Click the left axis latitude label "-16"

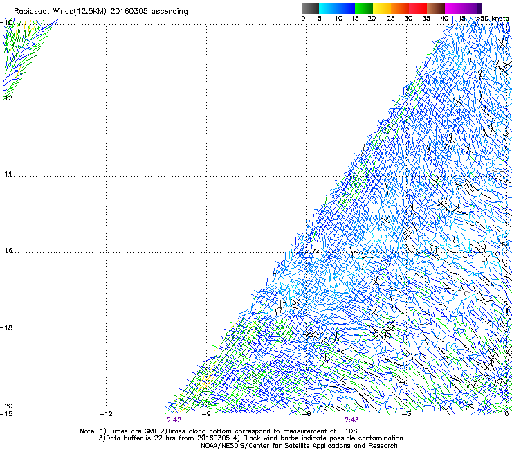click(x=6, y=251)
